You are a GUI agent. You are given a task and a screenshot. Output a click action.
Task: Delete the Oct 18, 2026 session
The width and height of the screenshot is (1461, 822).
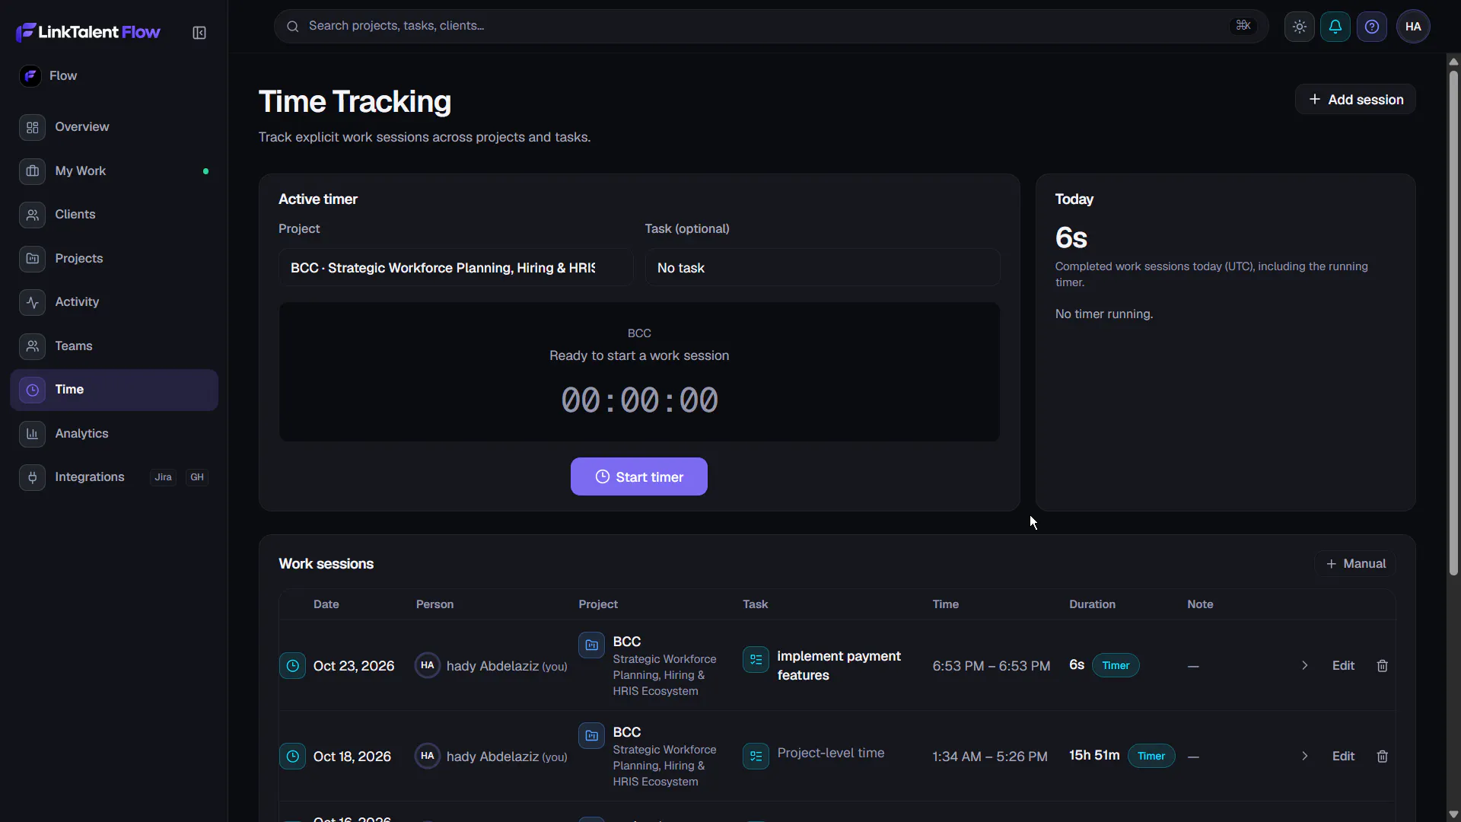[1383, 757]
